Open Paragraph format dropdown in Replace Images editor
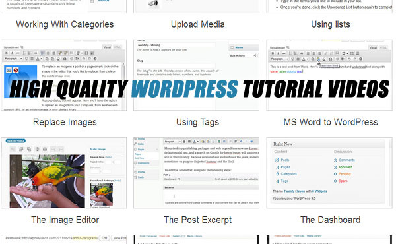The image size is (396, 244). [14, 59]
